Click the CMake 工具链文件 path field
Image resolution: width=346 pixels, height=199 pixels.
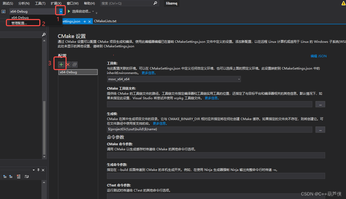click(x=210, y=104)
